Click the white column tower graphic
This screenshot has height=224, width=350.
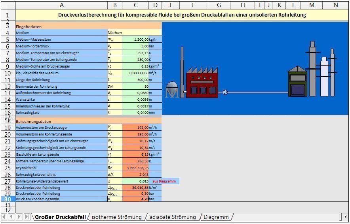coord(324,77)
